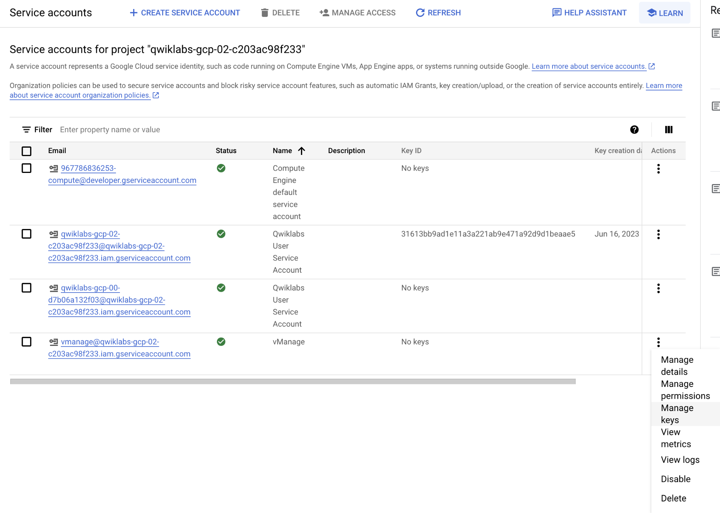720x513 pixels.
Task: Open actions menu for qwiklabs-gcp-00 account
Action: (x=658, y=288)
